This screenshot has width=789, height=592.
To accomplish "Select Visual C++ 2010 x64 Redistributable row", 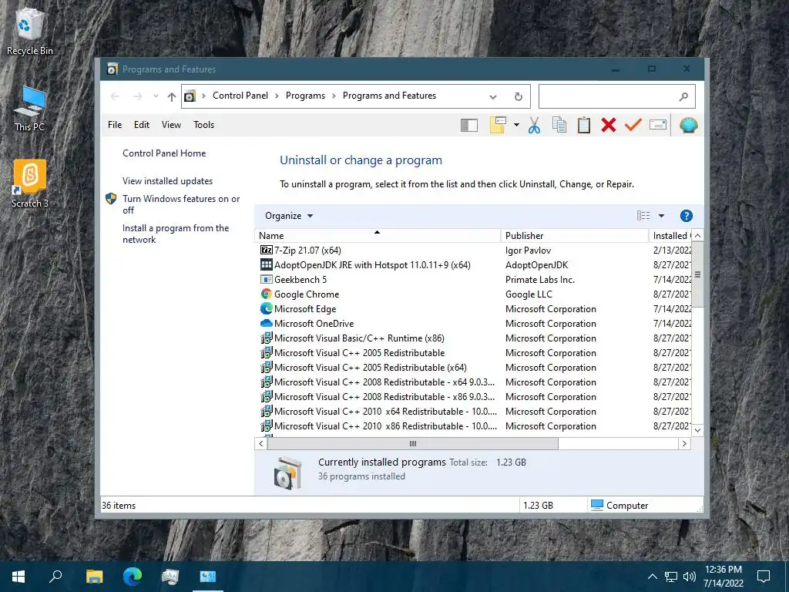I will tap(378, 412).
